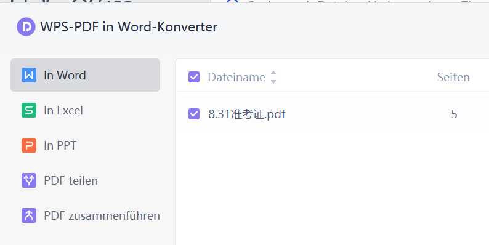The image size is (489, 245).
Task: Click the WPS-PDF in Word-Konverter title
Action: pos(129,27)
